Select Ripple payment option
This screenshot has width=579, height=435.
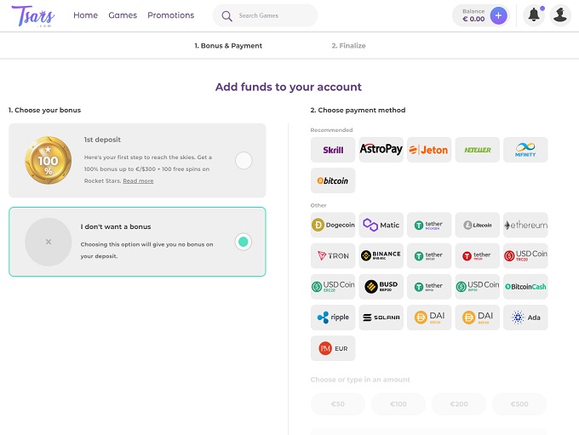coord(333,318)
